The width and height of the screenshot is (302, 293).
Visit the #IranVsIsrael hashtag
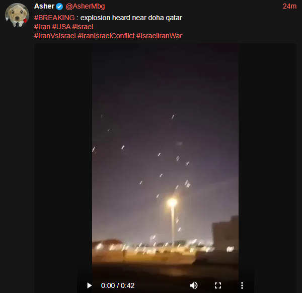[x=55, y=36]
